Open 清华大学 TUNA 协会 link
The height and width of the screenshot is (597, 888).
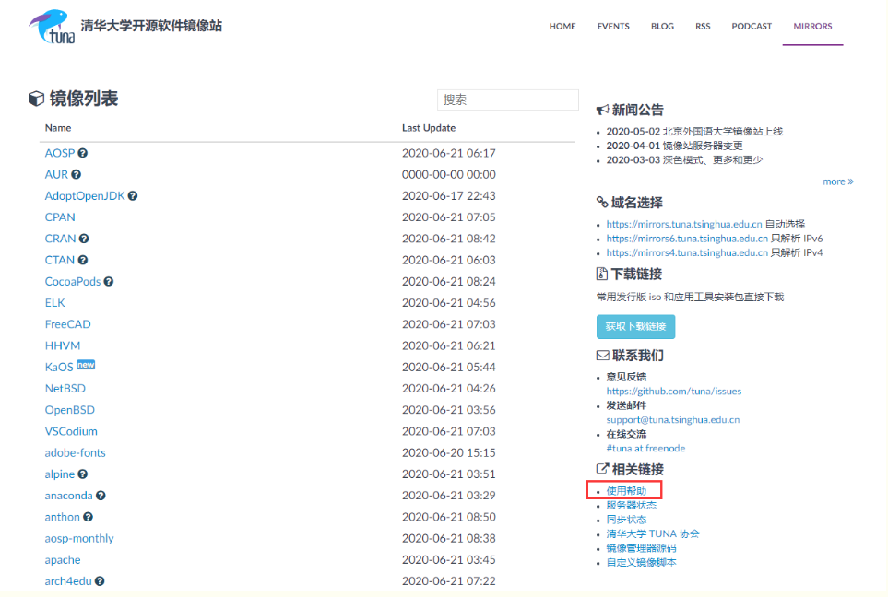click(653, 533)
